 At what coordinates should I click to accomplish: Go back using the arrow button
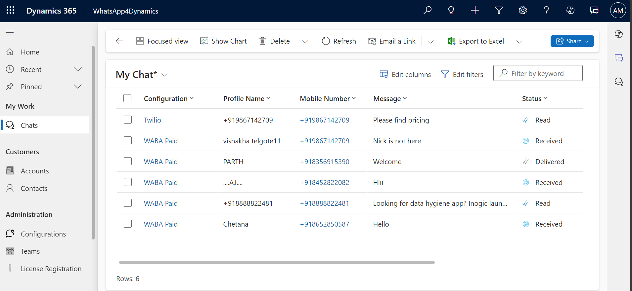tap(119, 41)
